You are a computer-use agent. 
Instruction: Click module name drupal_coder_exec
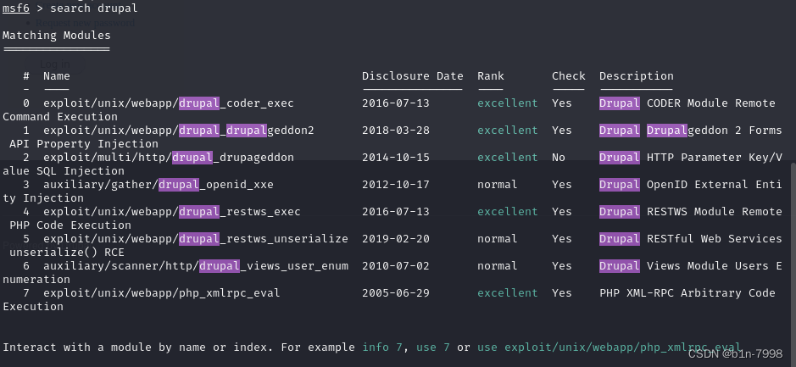point(169,103)
